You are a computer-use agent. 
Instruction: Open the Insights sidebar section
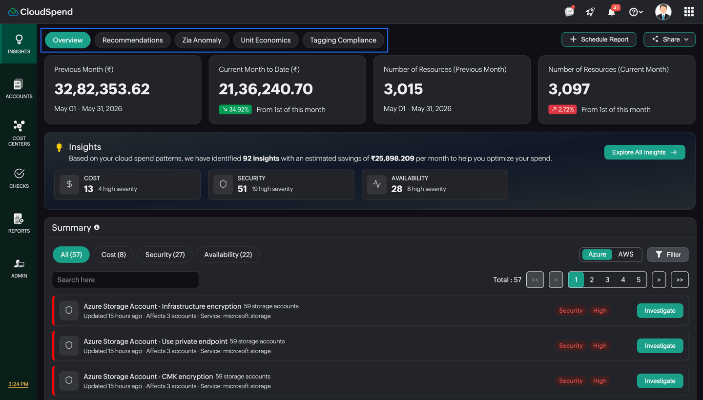point(19,44)
